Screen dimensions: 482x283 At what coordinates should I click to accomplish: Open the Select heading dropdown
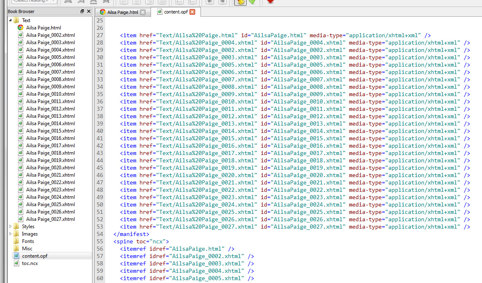click(x=34, y=2)
